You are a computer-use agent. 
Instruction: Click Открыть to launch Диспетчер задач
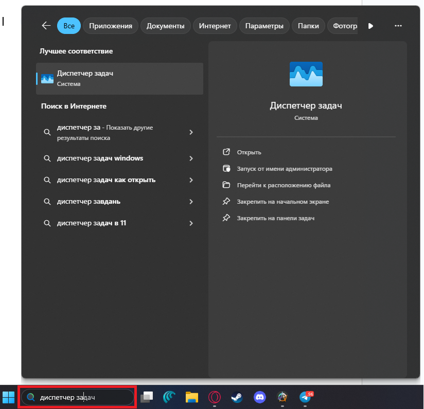[249, 152]
